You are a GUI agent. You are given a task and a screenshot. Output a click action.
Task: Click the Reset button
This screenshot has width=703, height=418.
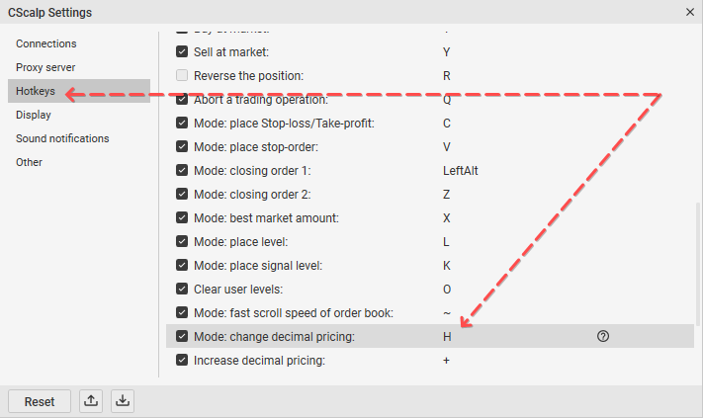click(40, 401)
